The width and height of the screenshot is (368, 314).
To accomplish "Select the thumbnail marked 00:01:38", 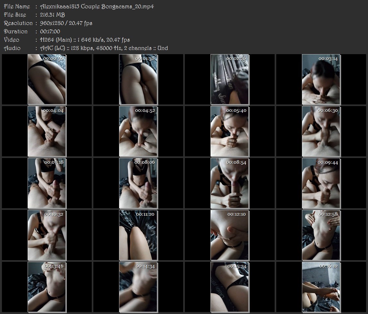I will click(x=138, y=79).
